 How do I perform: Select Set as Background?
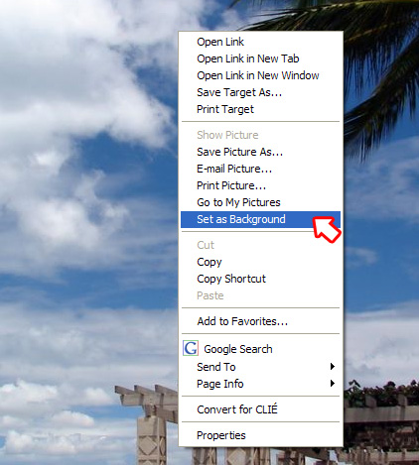pyautogui.click(x=260, y=219)
